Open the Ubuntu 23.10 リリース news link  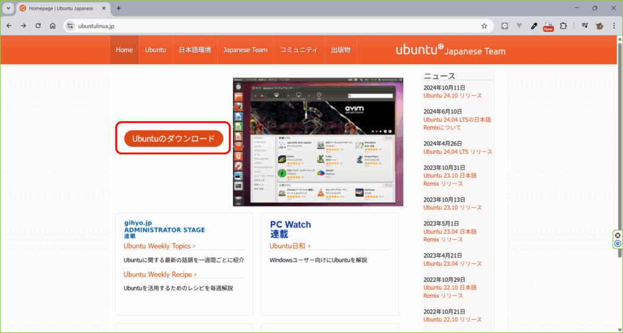[x=452, y=208]
